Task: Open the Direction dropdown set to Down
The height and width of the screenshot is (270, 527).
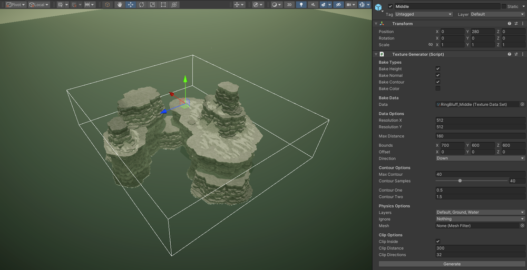Action: tap(480, 158)
